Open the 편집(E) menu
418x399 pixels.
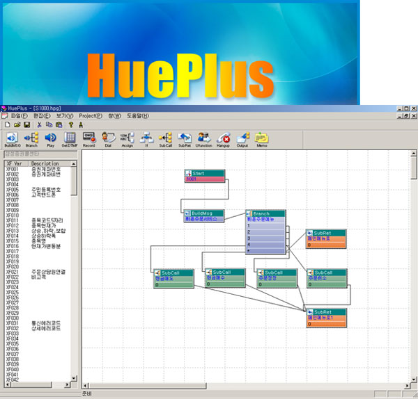tap(42, 116)
